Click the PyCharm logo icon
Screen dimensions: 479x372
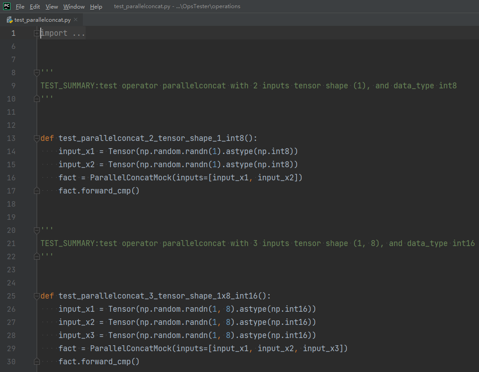coord(7,6)
